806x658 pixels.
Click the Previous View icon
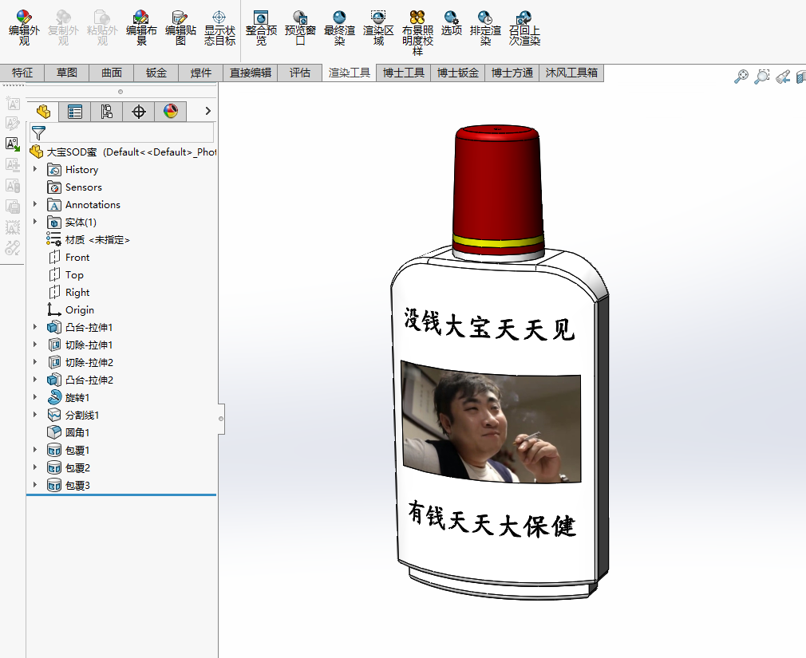(783, 77)
